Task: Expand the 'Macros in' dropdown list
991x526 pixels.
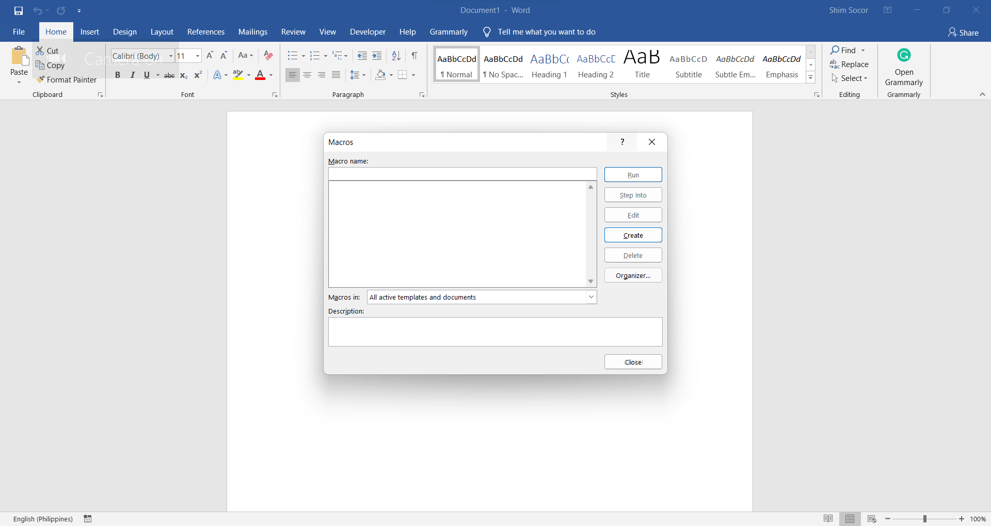Action: pos(591,297)
